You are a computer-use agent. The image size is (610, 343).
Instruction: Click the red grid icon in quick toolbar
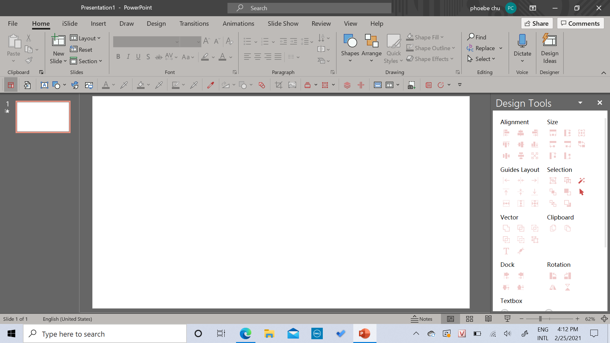coord(325,85)
